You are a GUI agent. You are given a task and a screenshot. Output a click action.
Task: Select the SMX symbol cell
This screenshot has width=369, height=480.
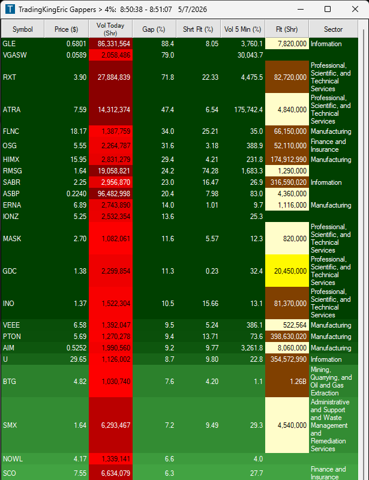click(x=23, y=425)
